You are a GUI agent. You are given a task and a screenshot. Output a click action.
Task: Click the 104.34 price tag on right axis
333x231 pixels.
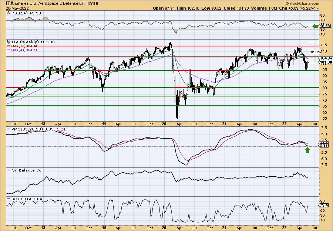tap(326, 58)
